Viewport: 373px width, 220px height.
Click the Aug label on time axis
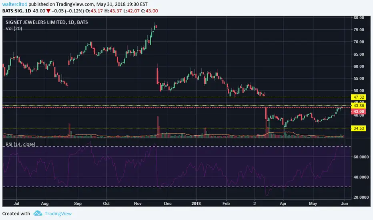click(45, 204)
